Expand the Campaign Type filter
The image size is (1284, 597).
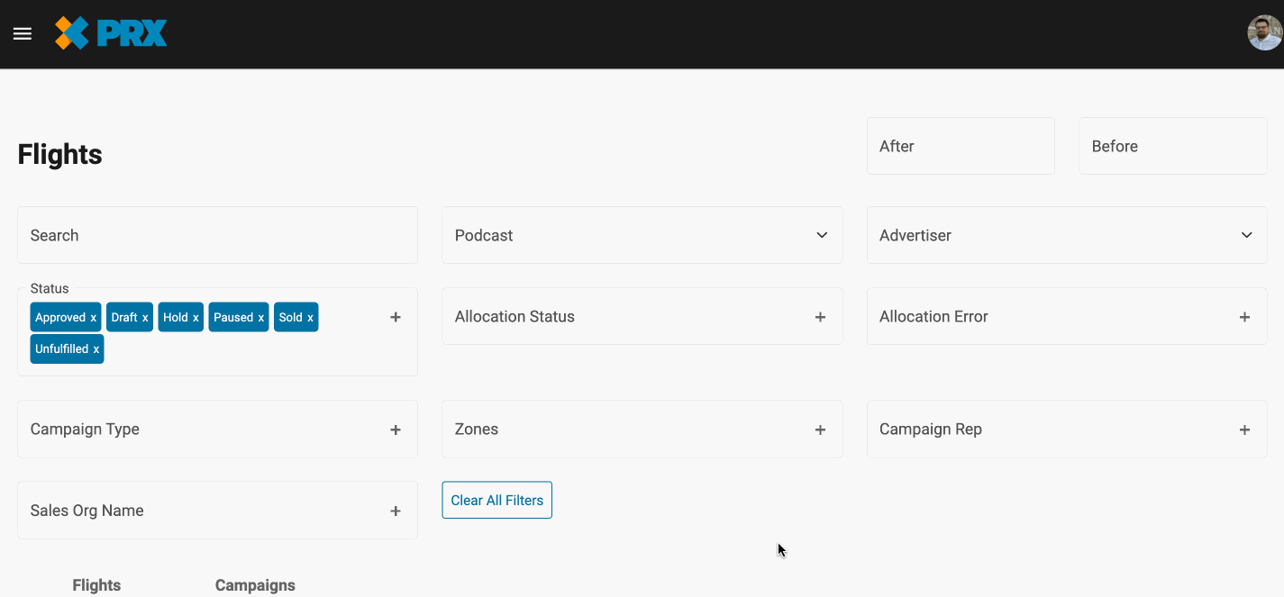pyautogui.click(x=396, y=430)
